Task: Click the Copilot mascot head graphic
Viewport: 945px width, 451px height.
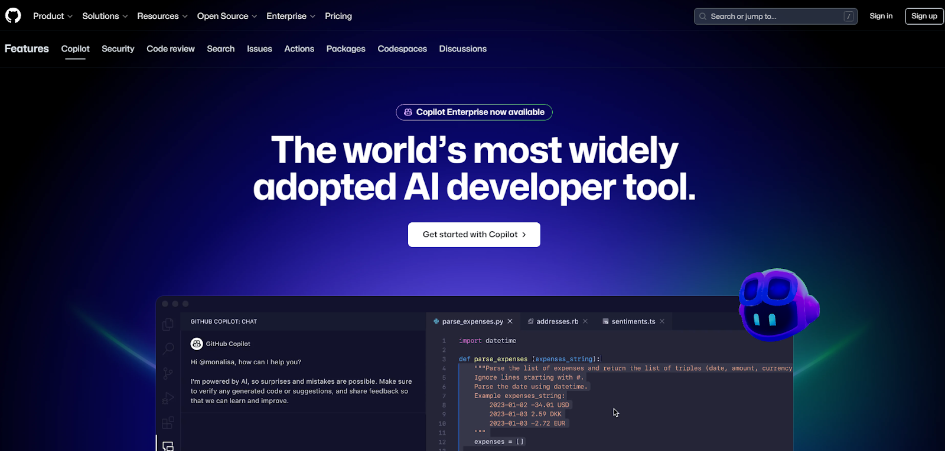Action: [778, 305]
